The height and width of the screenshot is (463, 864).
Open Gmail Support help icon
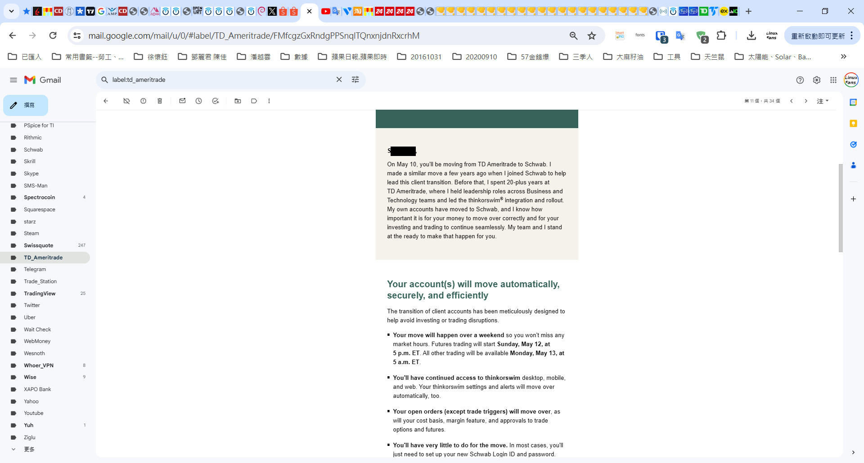pos(800,80)
